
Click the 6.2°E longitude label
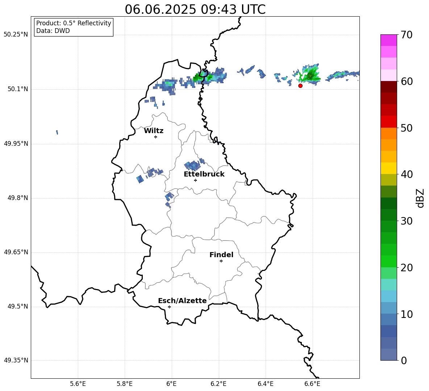tap(218, 384)
